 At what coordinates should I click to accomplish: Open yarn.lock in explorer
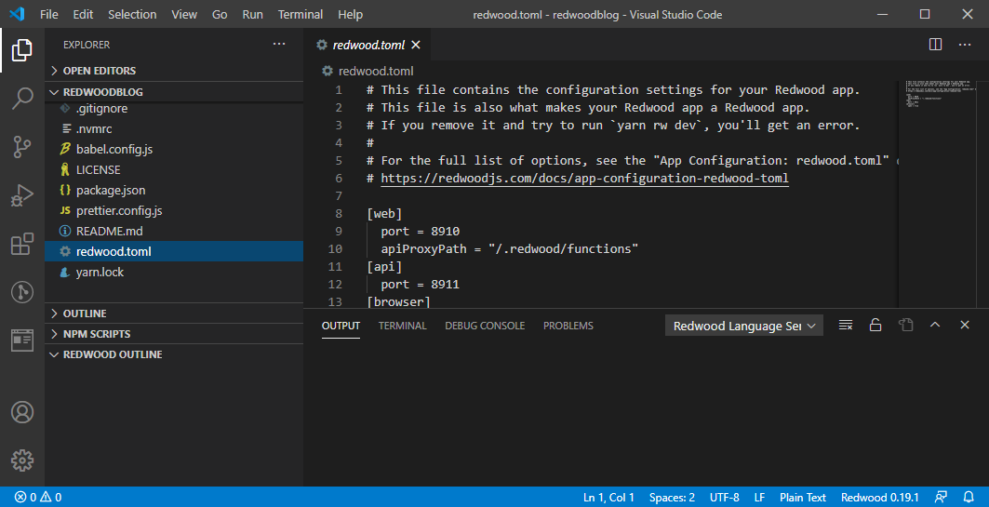[174, 272]
